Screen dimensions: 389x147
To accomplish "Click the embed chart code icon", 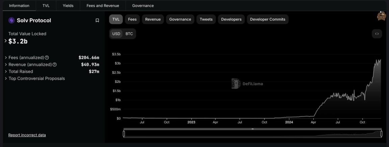I will click(x=377, y=34).
